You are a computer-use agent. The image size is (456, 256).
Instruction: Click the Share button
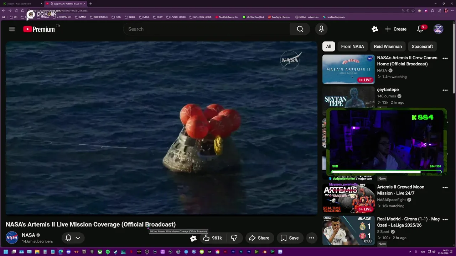pyautogui.click(x=259, y=238)
